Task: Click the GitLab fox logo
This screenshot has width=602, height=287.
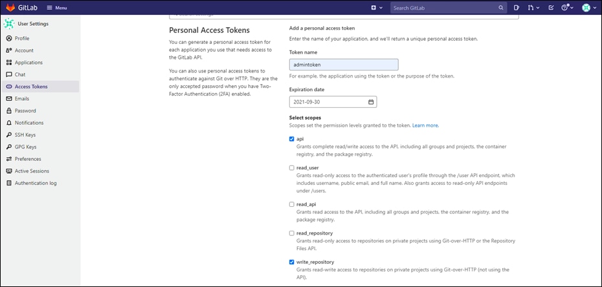Action: pyautogui.click(x=10, y=8)
